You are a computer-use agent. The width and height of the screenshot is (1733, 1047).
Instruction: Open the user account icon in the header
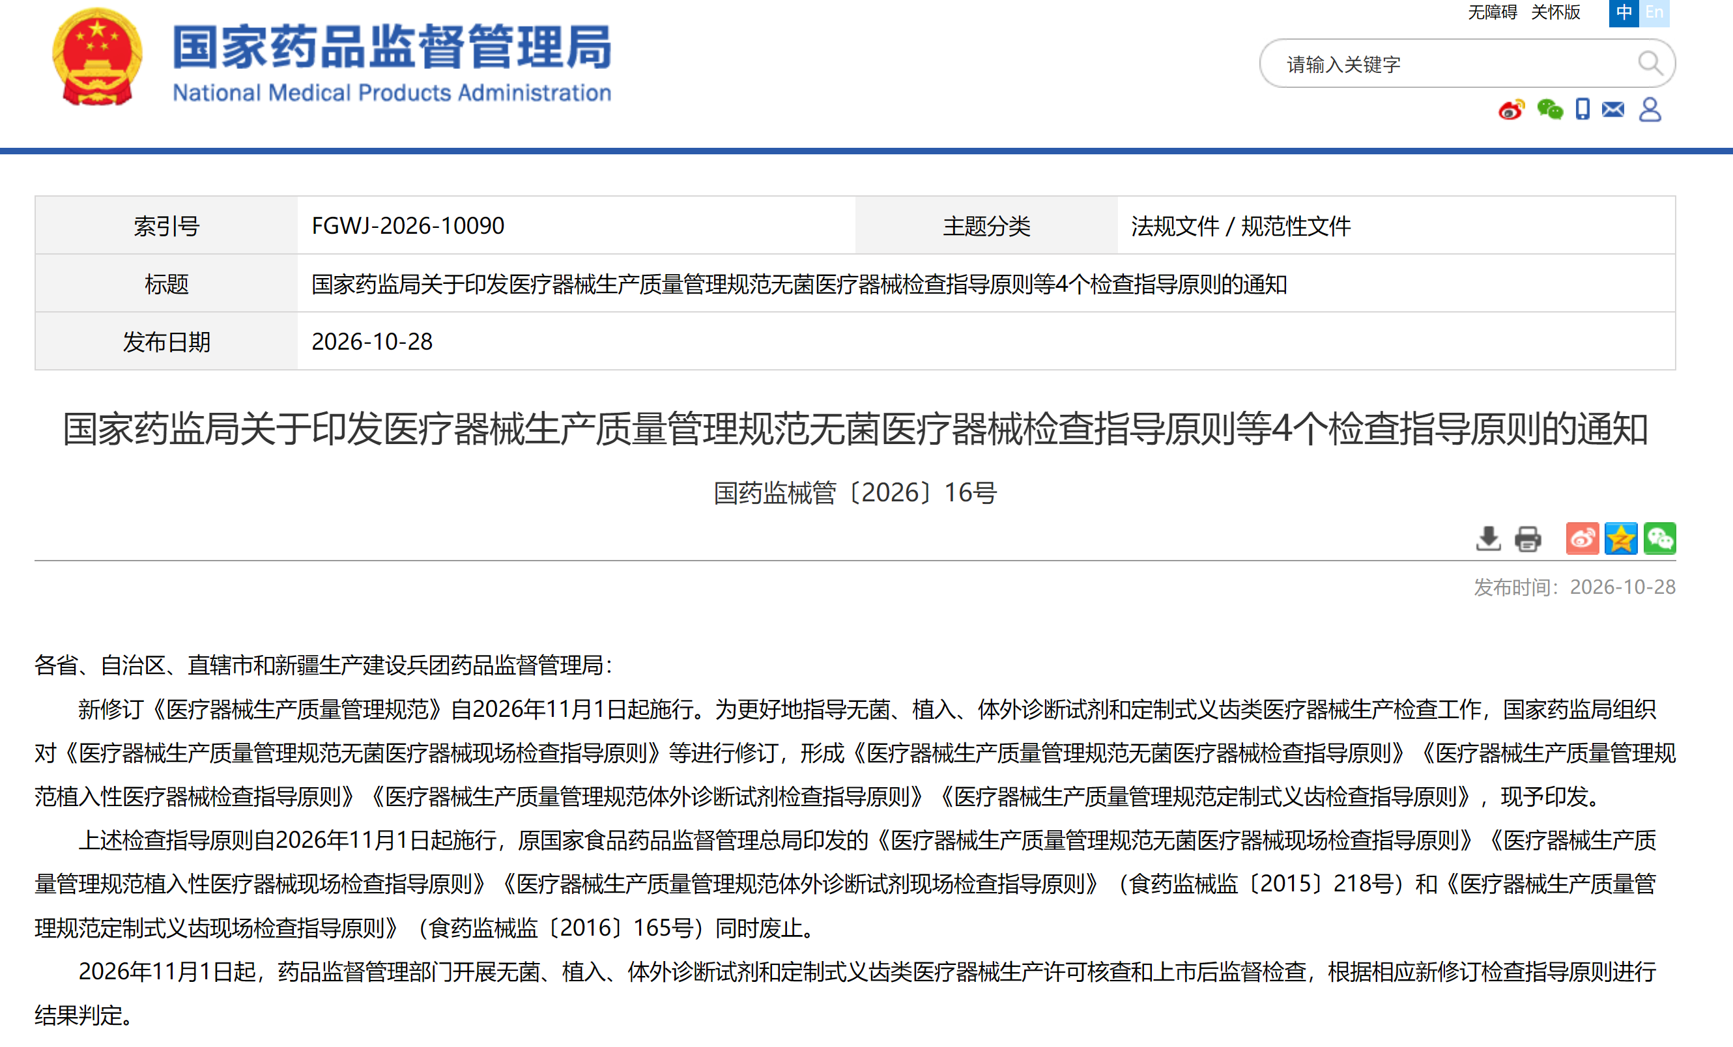pos(1650,109)
